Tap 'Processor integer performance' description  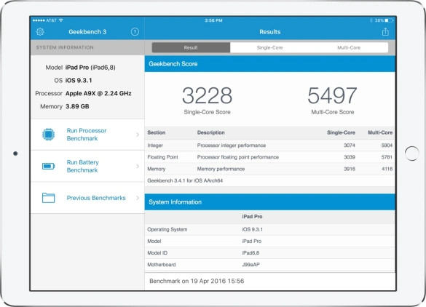point(232,145)
